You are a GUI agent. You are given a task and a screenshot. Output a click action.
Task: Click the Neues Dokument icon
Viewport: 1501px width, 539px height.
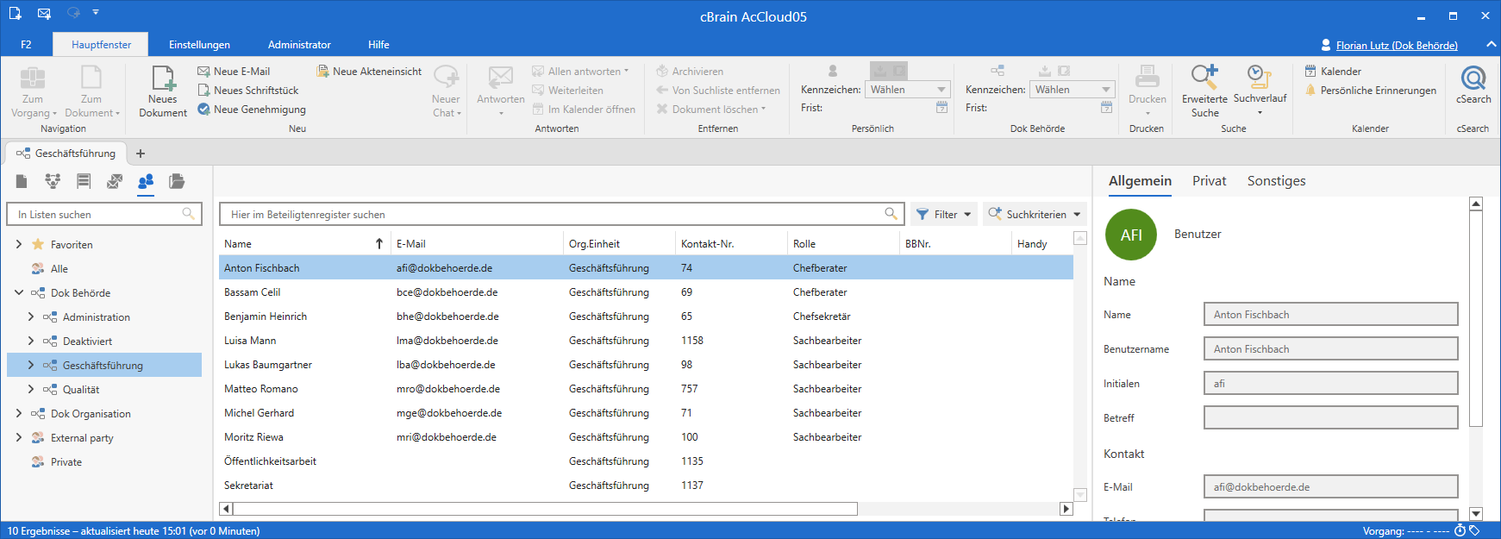[163, 79]
